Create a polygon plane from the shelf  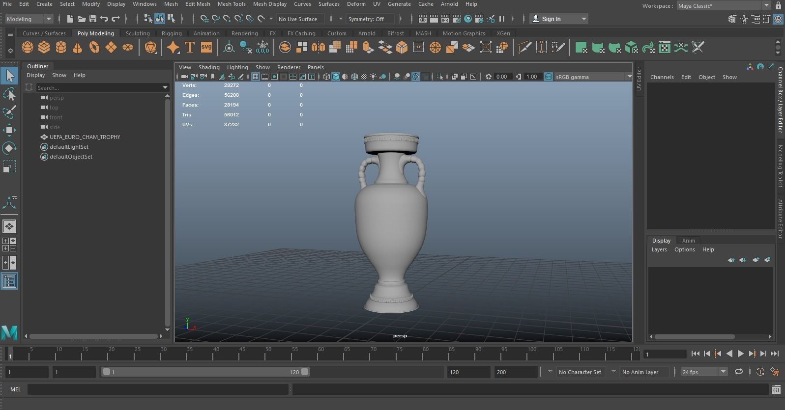111,48
